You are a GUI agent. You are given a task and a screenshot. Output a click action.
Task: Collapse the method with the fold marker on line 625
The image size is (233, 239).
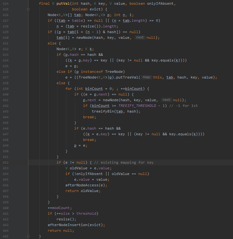(x=28, y=9)
